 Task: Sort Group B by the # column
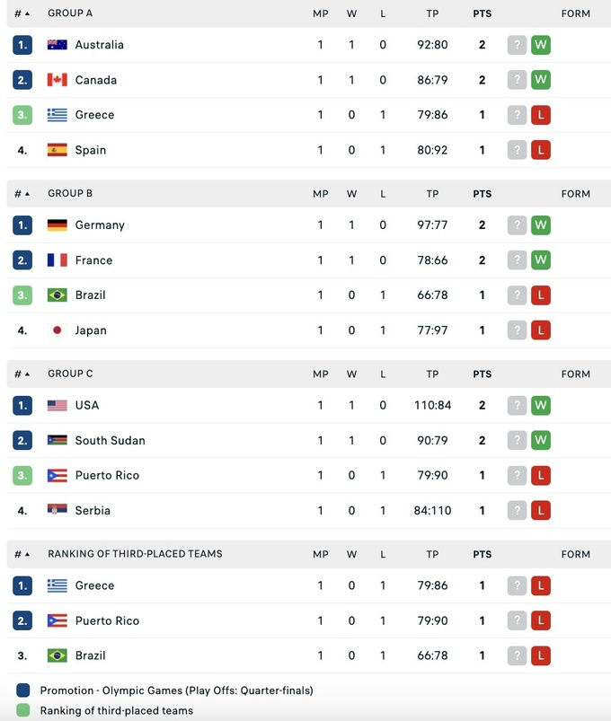tap(22, 194)
